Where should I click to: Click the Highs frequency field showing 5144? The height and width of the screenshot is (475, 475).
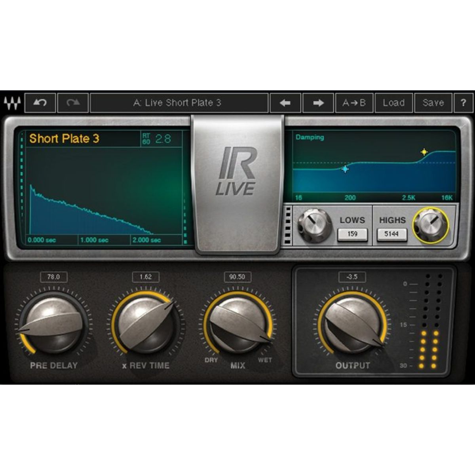pyautogui.click(x=392, y=234)
